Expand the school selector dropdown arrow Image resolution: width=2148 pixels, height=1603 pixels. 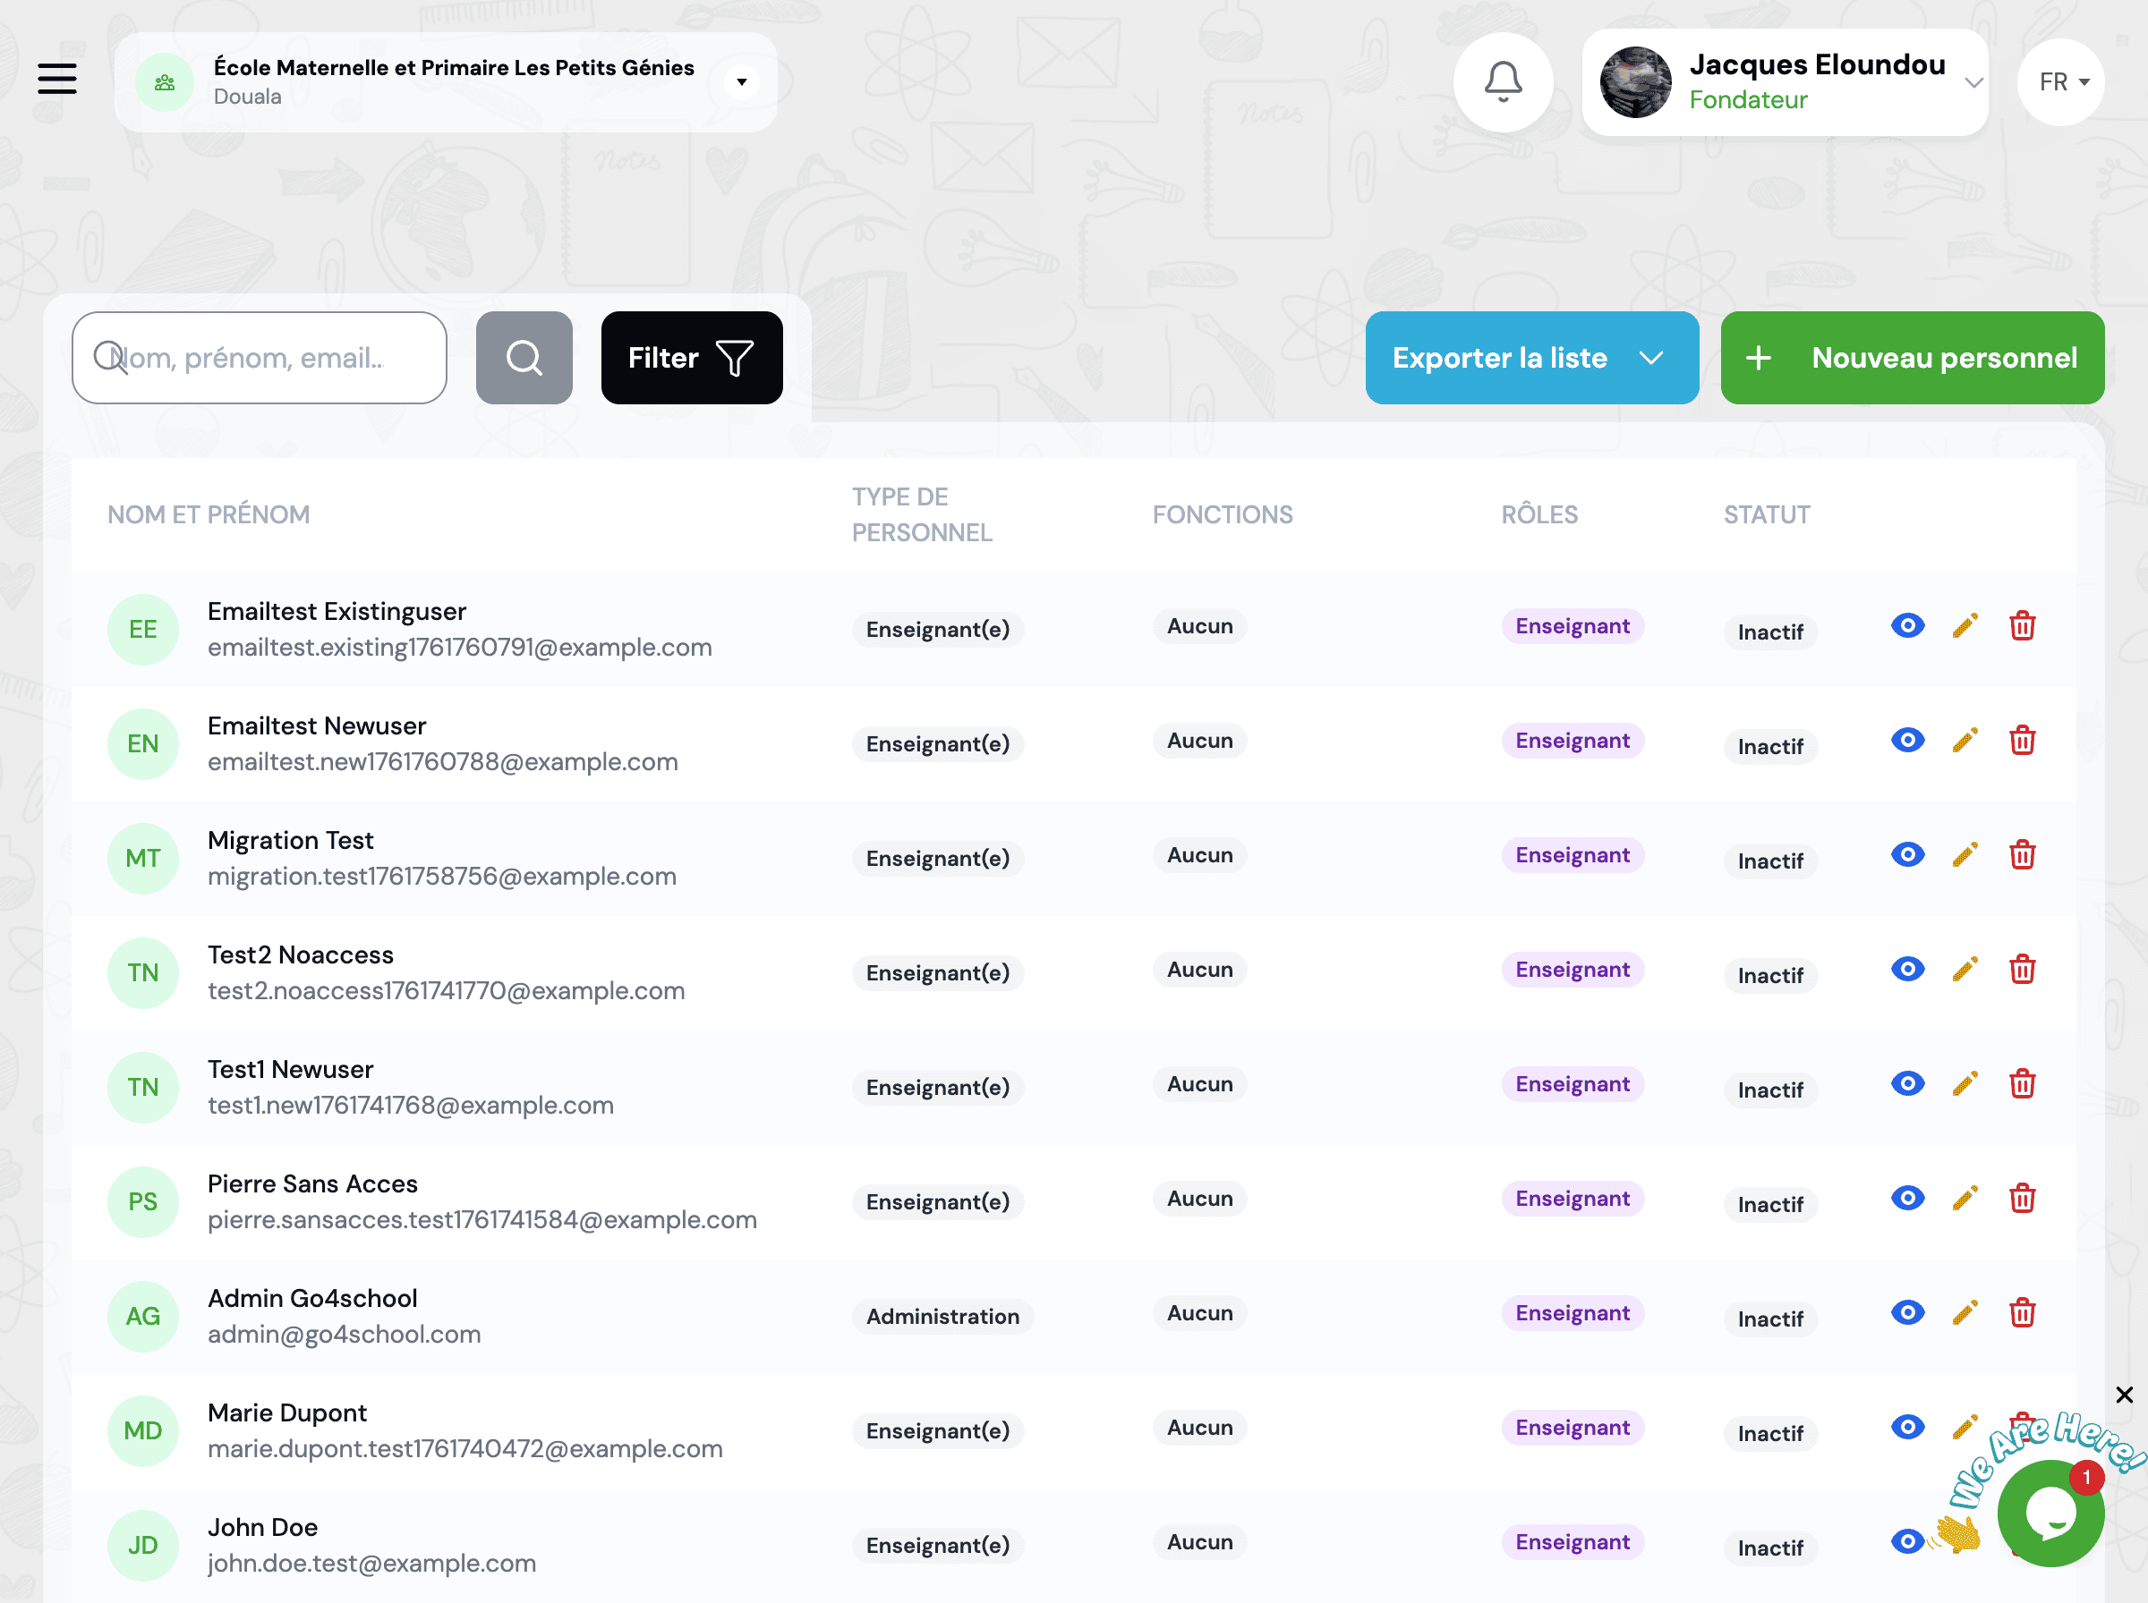(x=742, y=82)
